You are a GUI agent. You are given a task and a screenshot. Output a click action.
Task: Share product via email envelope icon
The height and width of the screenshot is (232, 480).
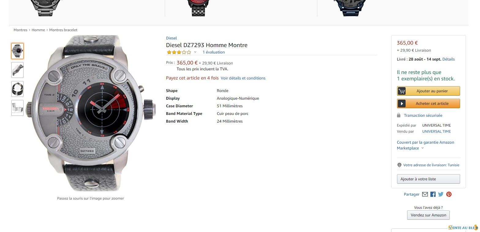coord(425,194)
